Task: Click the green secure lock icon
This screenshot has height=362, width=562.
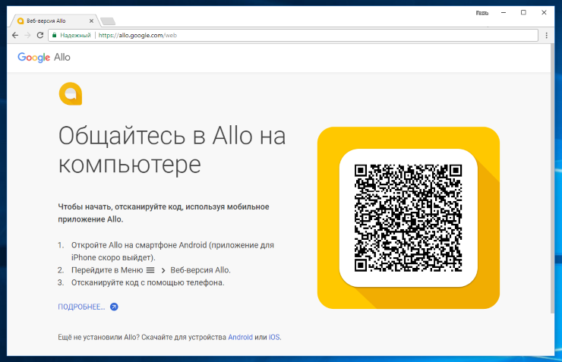Action: point(54,35)
